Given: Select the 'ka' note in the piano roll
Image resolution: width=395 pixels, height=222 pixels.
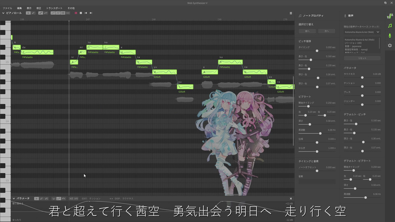Looking at the screenshot, I should [230, 62].
